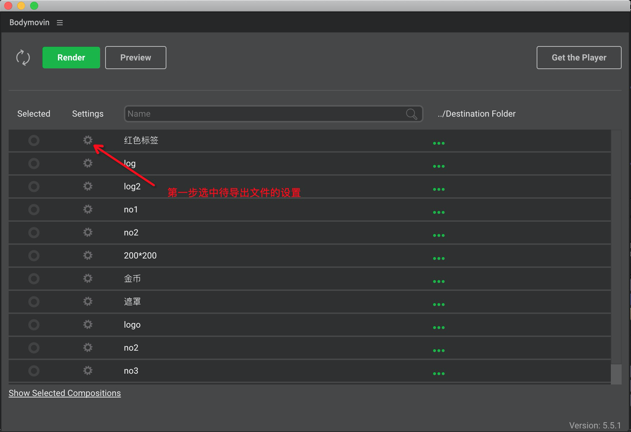Click the ../Destination Folder column header
This screenshot has height=432, width=631.
[x=477, y=114]
